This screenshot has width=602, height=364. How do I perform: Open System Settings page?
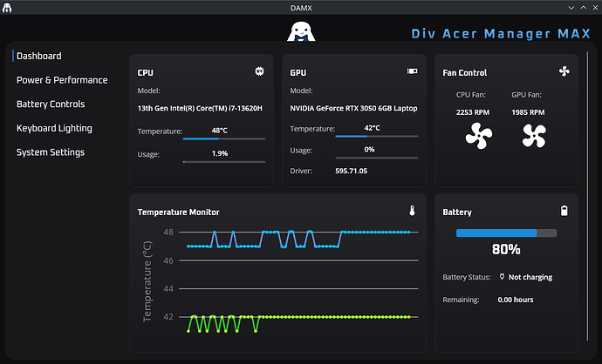point(51,152)
